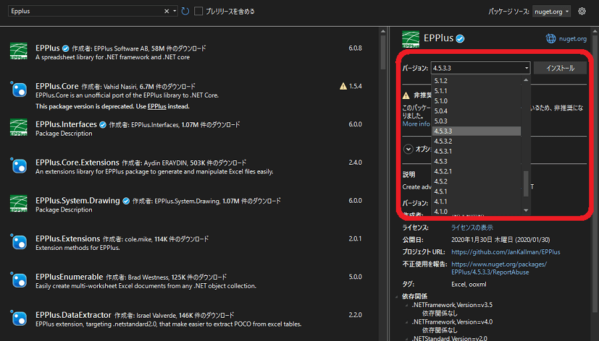
Task: Click deprecation warning icon beside 1.5.4
Action: (343, 86)
